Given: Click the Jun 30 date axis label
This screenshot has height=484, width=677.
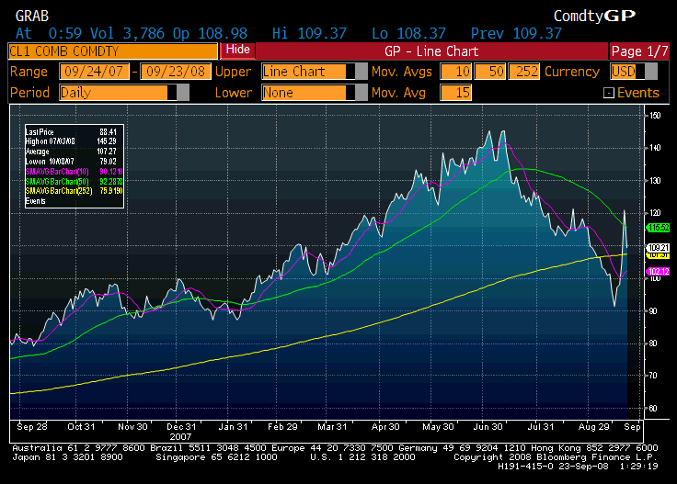Looking at the screenshot, I should click(488, 427).
